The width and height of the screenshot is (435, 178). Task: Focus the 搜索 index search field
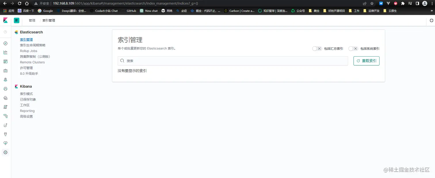click(233, 61)
